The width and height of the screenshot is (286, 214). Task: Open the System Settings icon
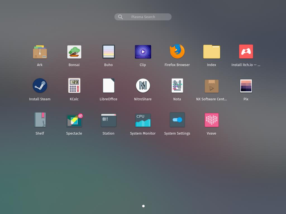click(x=177, y=120)
